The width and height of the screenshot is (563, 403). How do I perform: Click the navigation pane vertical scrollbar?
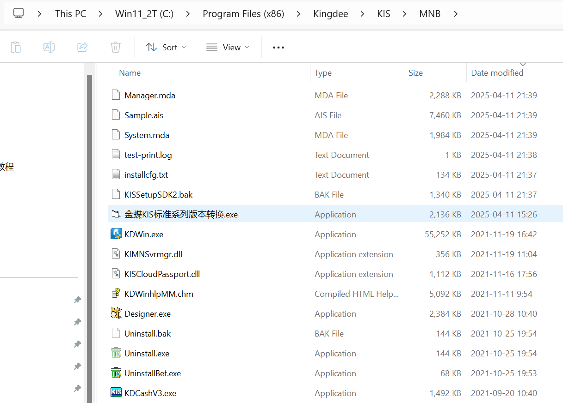90,238
